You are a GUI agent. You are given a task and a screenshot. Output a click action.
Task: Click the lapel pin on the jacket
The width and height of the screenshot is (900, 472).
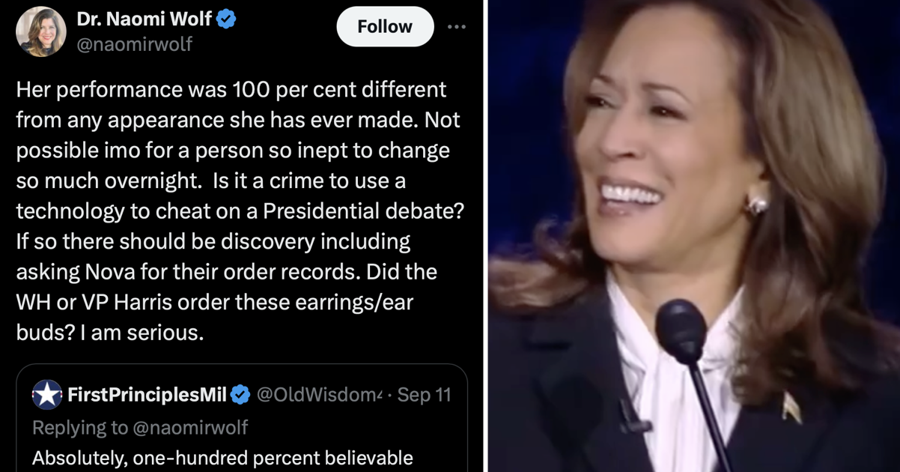click(x=791, y=407)
